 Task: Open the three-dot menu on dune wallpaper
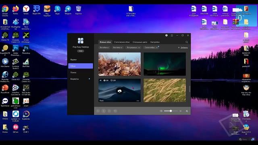[138, 101]
